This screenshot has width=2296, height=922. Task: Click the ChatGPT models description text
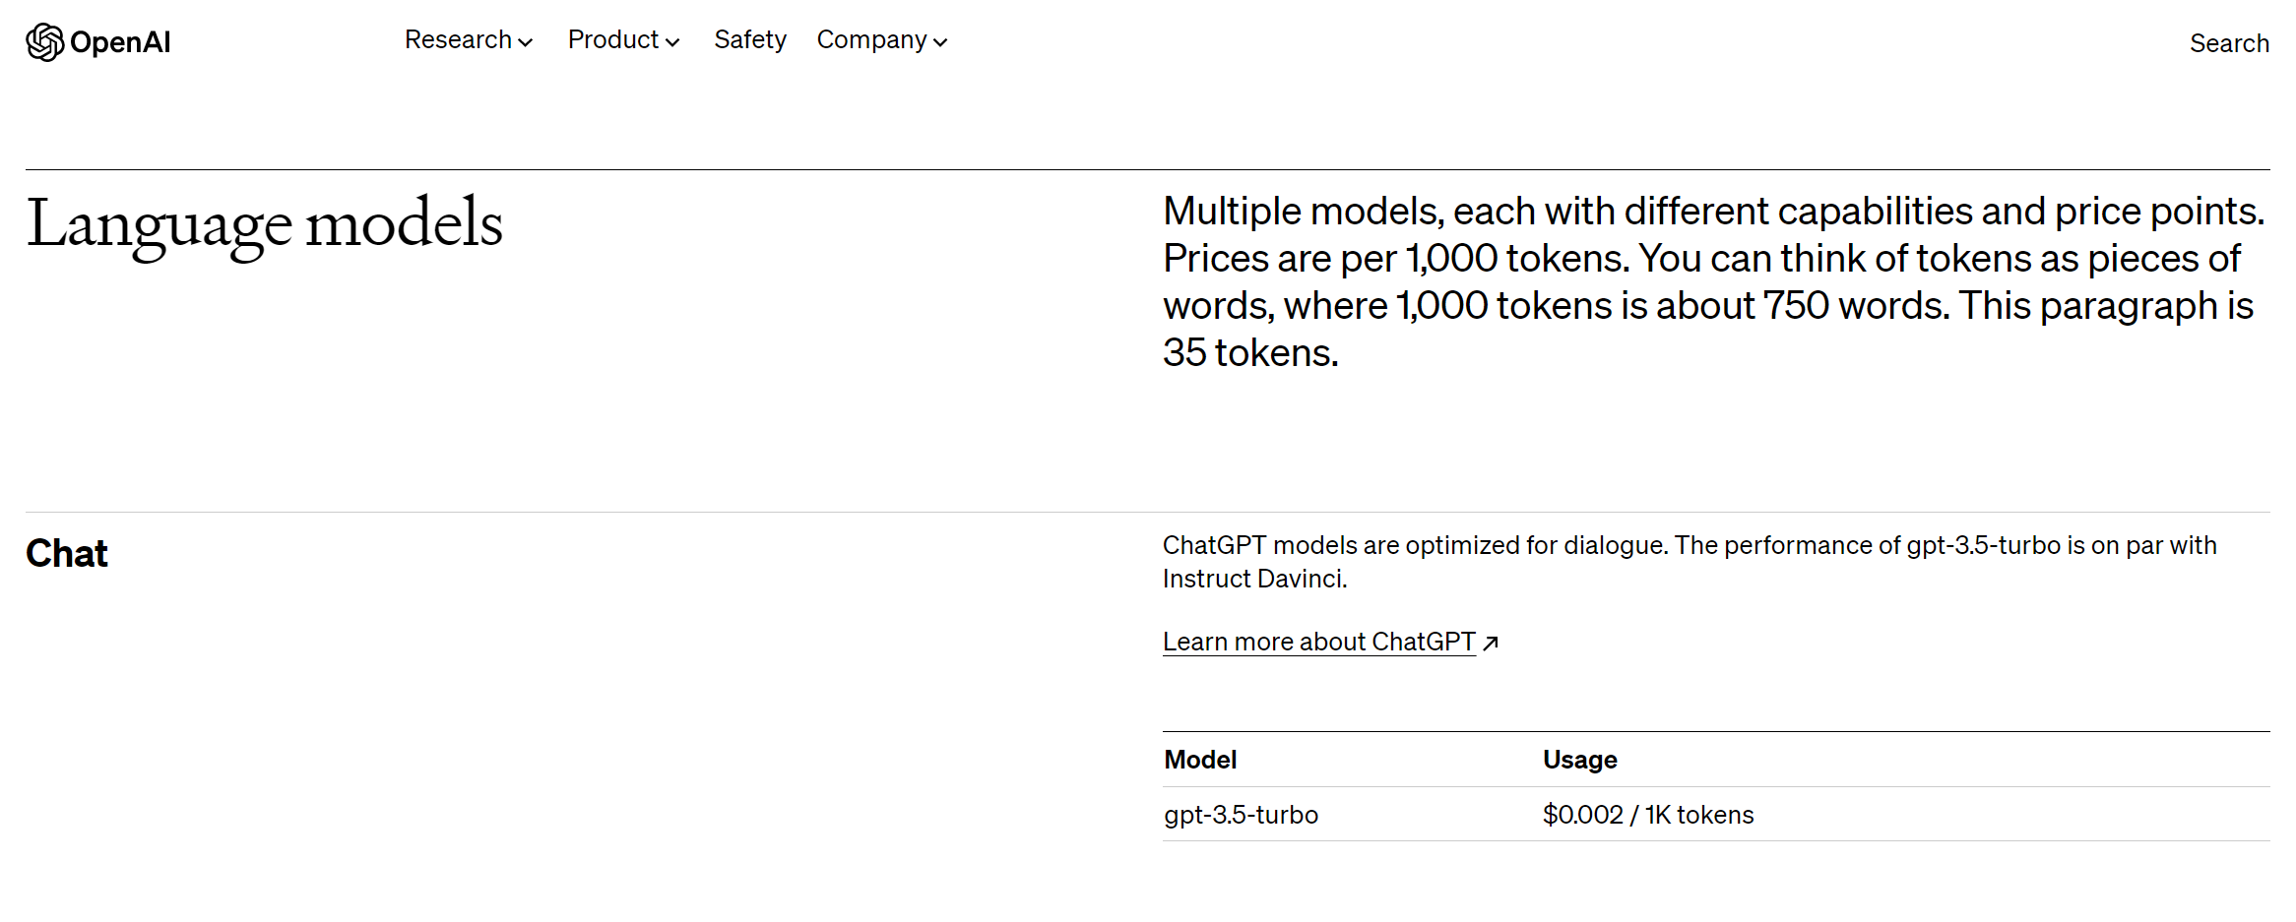[1689, 562]
